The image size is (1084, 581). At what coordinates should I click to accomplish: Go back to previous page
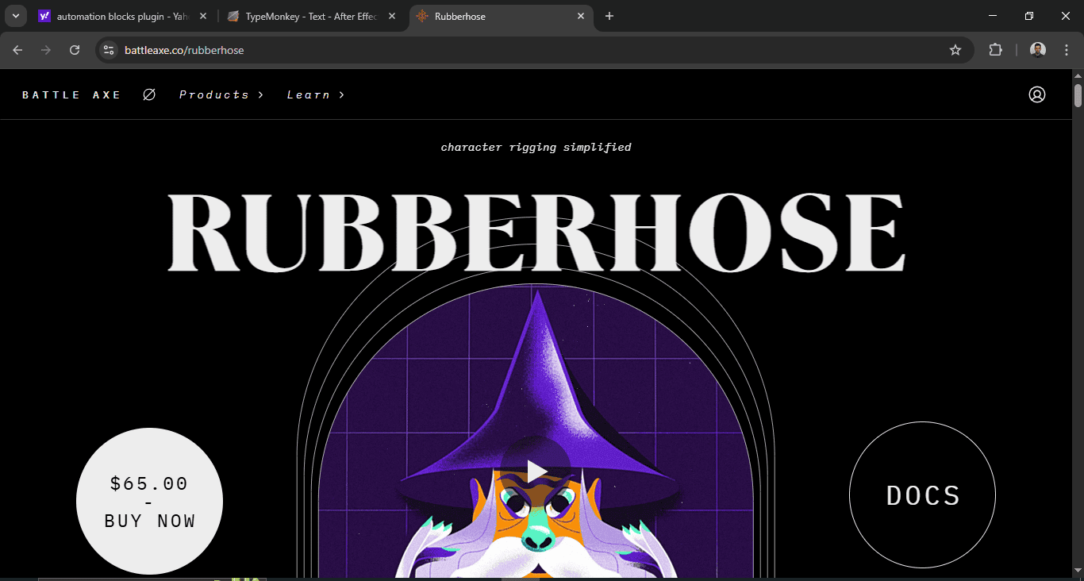coord(17,50)
